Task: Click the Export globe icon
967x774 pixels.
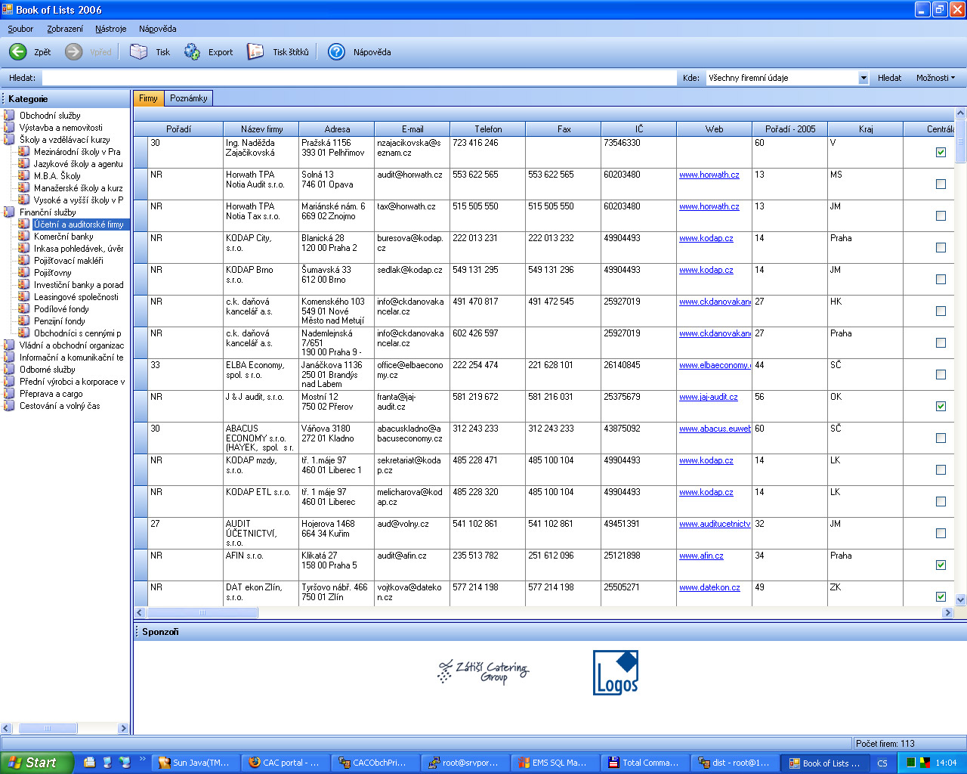Action: coord(192,51)
